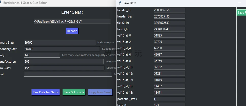
Task: Click the 'header_be:' label
Action: point(124,16)
